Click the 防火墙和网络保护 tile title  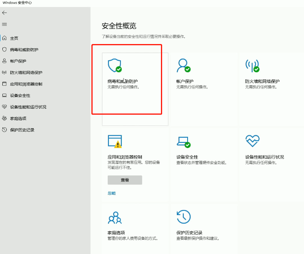pyautogui.click(x=262, y=81)
